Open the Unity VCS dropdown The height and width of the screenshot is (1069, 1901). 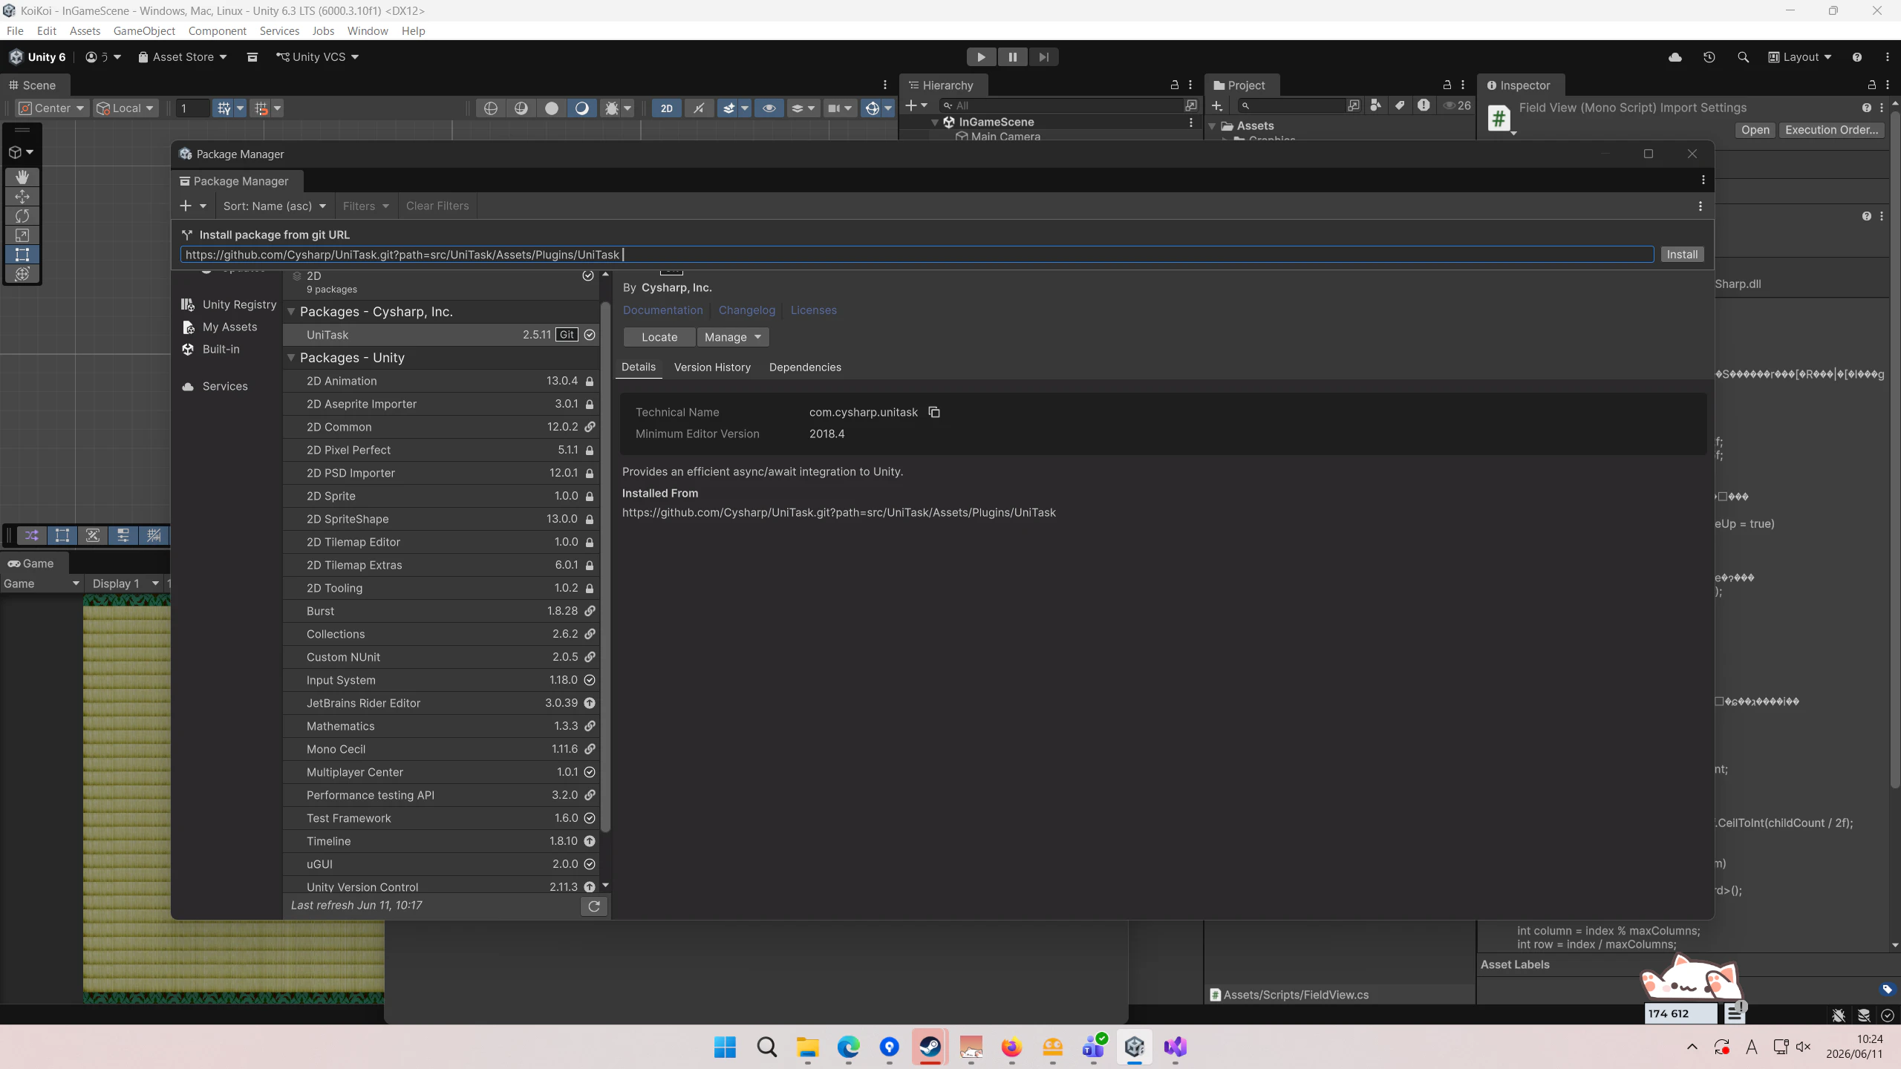(318, 57)
